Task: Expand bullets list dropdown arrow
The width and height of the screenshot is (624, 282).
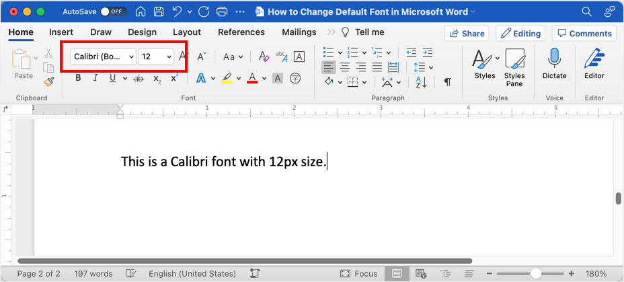Action: click(x=340, y=52)
